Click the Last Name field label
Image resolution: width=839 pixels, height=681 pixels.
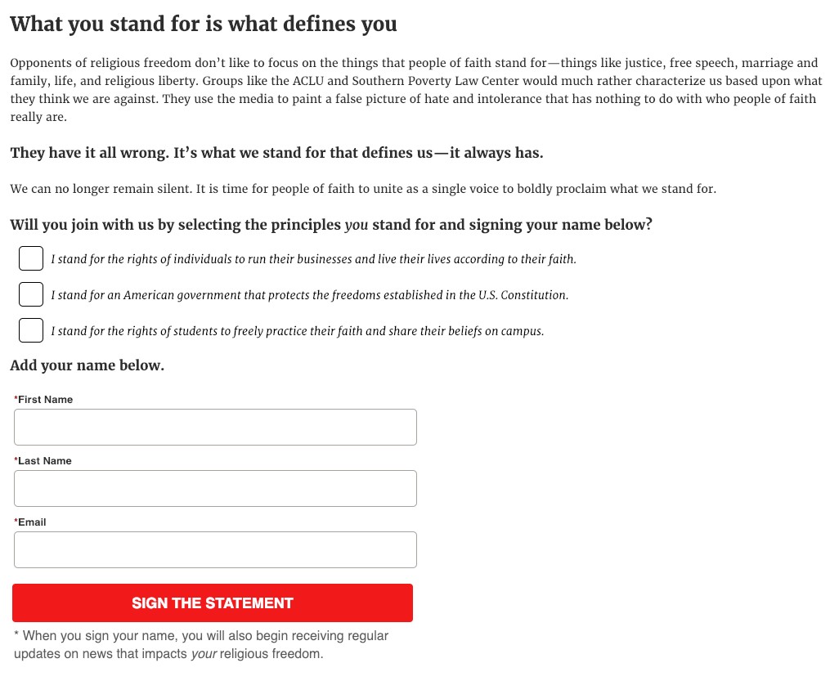click(x=44, y=461)
